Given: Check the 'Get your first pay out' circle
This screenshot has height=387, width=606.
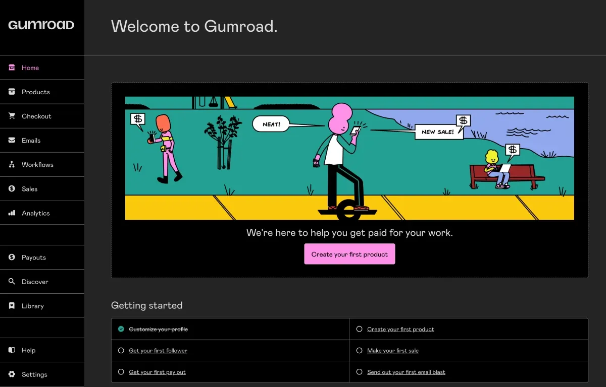Looking at the screenshot, I should 121,372.
